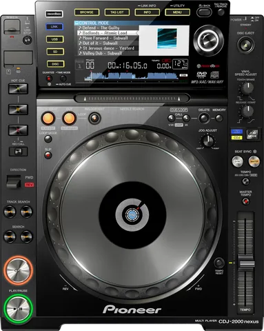Click the album artwork thumbnail
264x331 pixels.
click(167, 39)
